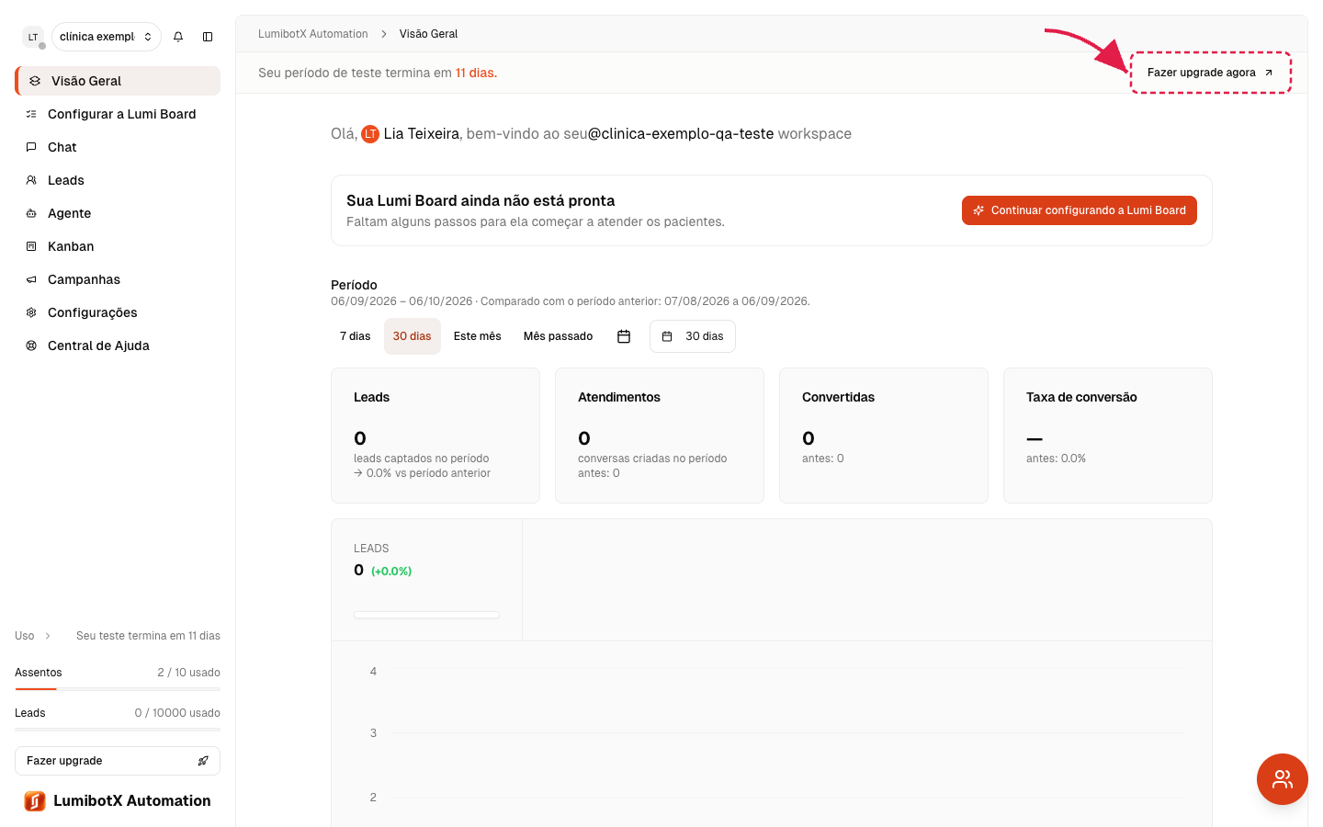
Task: Click the Lia Teixeira avatar badge
Action: (370, 134)
